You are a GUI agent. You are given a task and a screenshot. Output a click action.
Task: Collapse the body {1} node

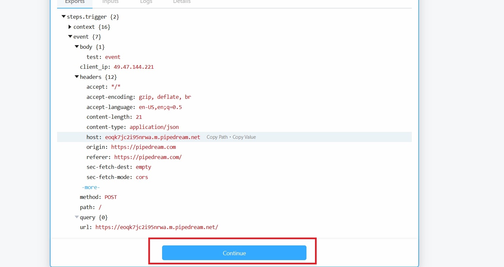(x=76, y=47)
